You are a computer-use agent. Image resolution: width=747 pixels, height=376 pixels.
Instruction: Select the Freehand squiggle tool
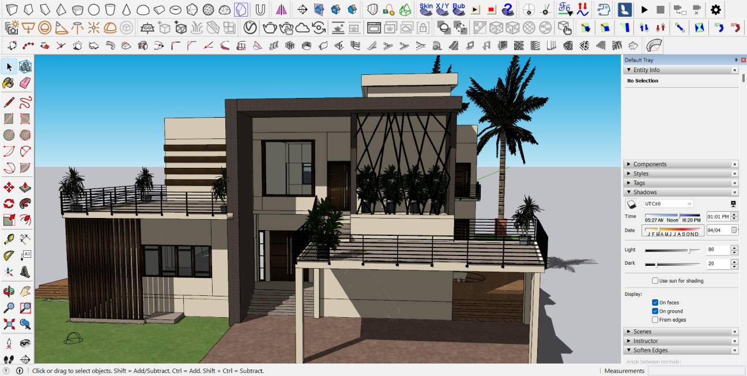(25, 103)
